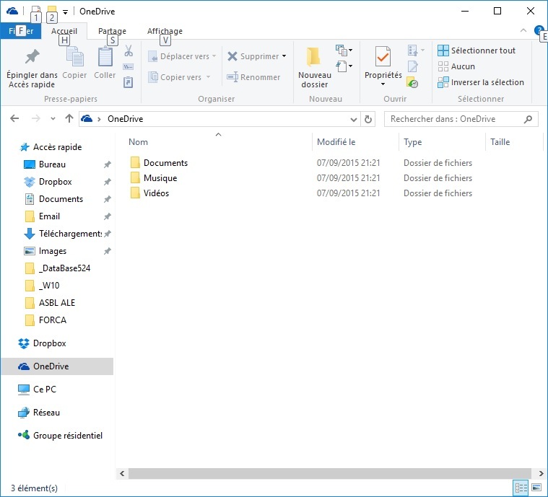
Task: Click the quick access New folder icon in title bar
Action: pos(52,11)
